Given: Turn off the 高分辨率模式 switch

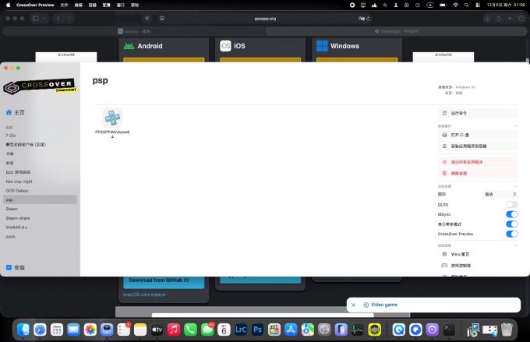Looking at the screenshot, I should [511, 224].
